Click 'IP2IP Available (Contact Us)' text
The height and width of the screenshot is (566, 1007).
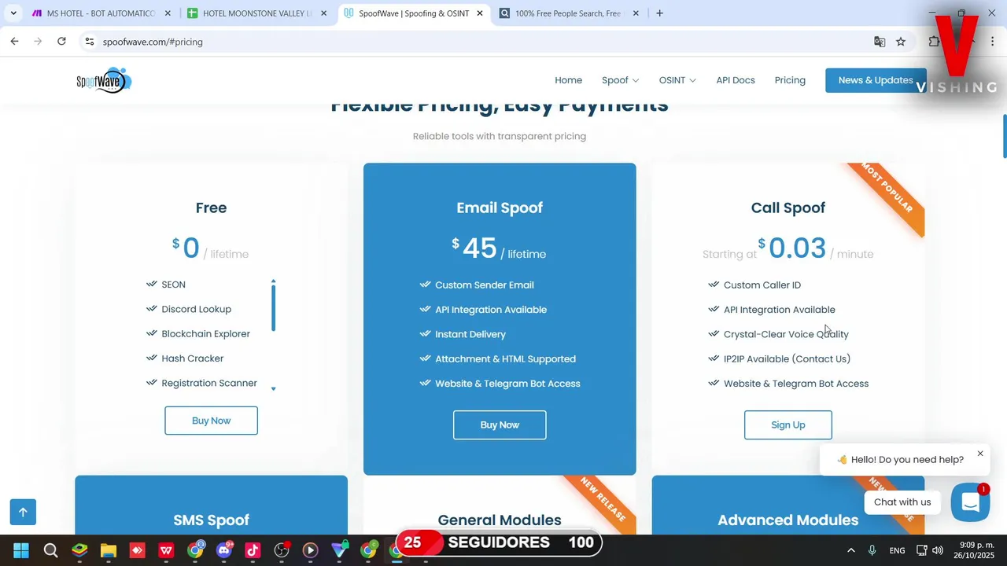787,358
